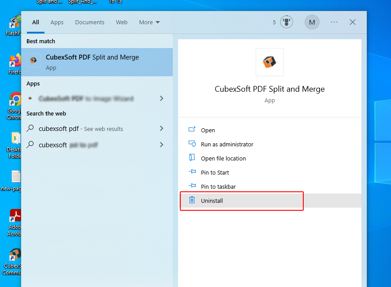
Task: Expand the More filter dropdown
Action: pos(149,22)
